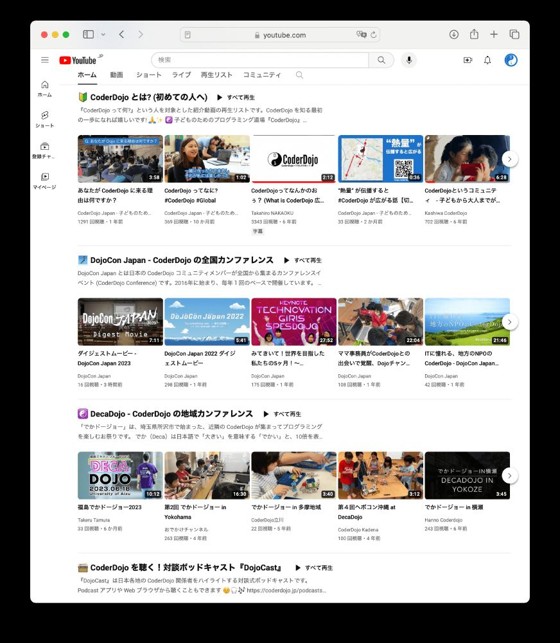Open the create video icon
Screen dimensions: 560x643
click(x=468, y=60)
